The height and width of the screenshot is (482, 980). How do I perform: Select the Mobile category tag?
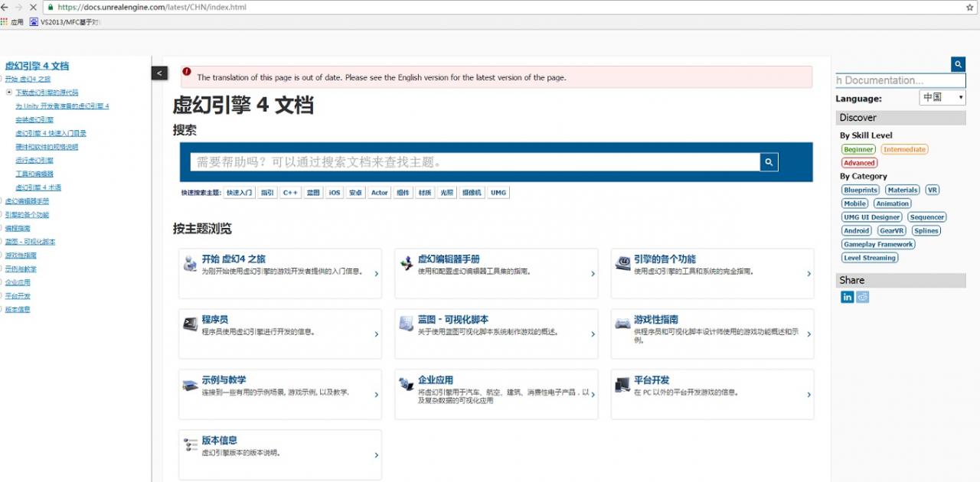[x=854, y=204]
